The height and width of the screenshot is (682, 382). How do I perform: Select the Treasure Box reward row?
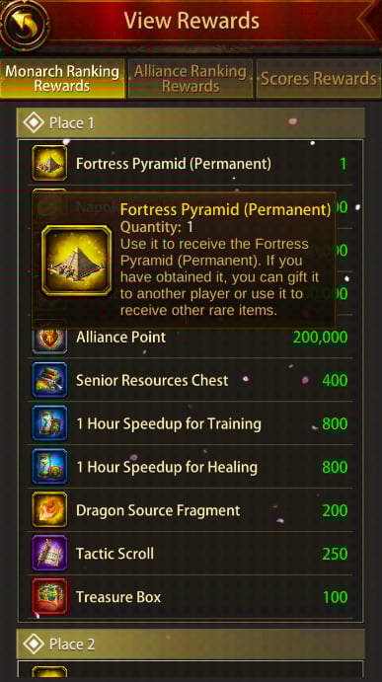191,597
